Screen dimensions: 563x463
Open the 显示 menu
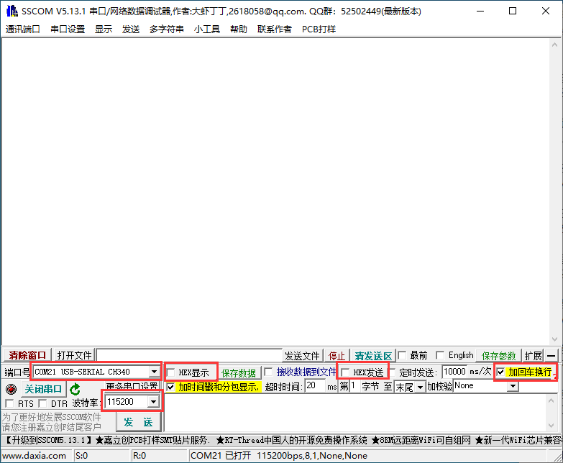[x=104, y=29]
